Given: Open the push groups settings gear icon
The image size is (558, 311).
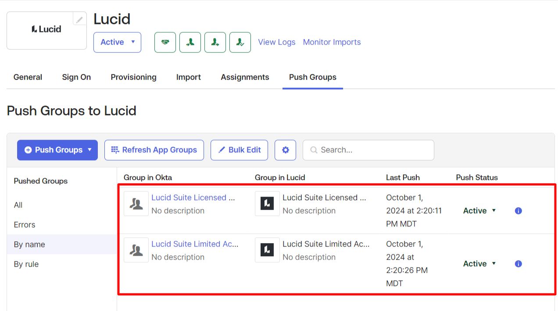Looking at the screenshot, I should tap(285, 150).
